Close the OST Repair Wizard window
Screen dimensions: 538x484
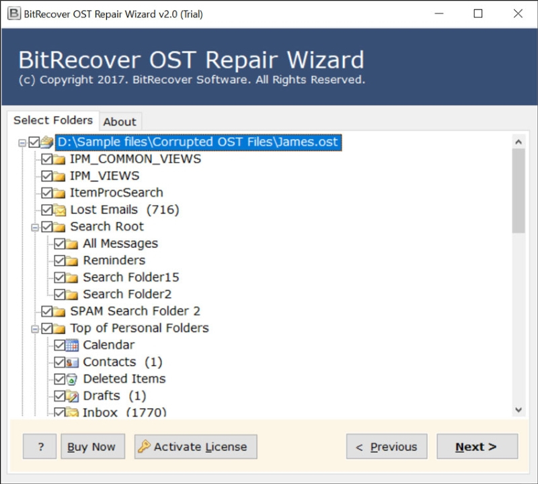(518, 13)
